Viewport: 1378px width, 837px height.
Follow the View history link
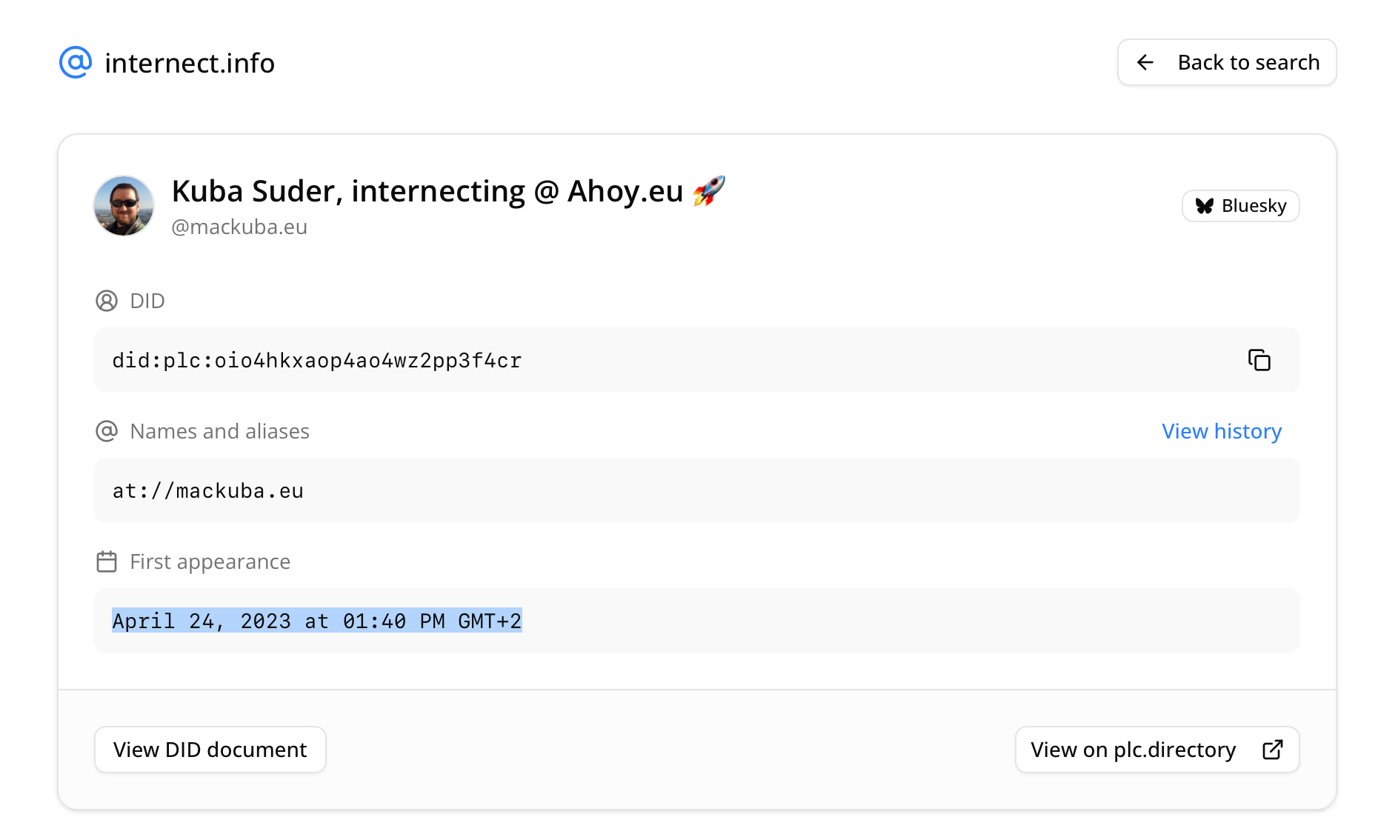1221,431
